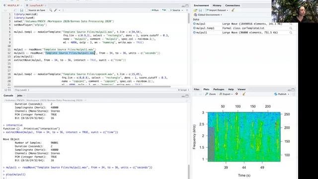Open the Source button dropdown arrow
This screenshot has width=318, height=179.
[x=182, y=10]
